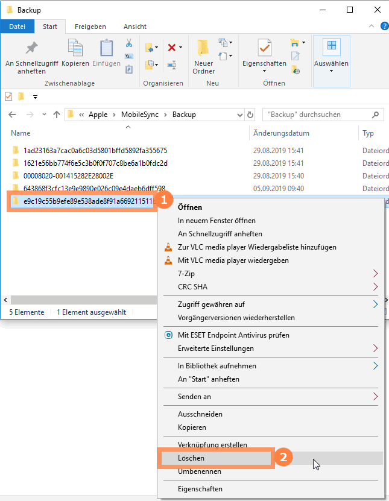389x501 pixels.
Task: Click the "Backup" durchsuchen search field
Action: [x=323, y=115]
